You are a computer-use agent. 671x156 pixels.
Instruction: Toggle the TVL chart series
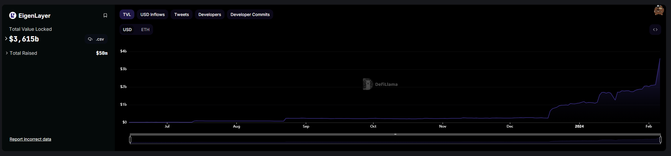[x=127, y=15]
